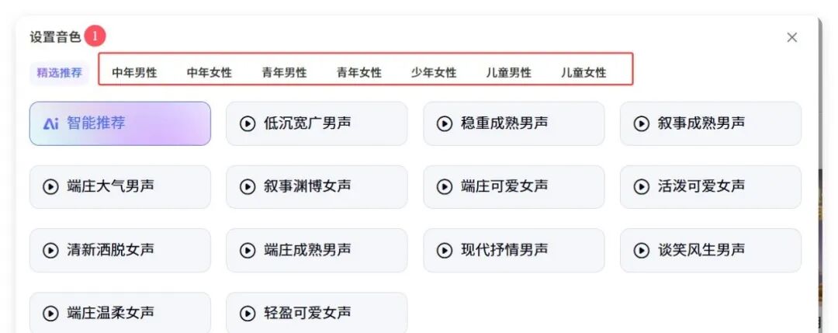Go to the 精选推荐 tab
Image resolution: width=838 pixels, height=333 pixels.
59,72
